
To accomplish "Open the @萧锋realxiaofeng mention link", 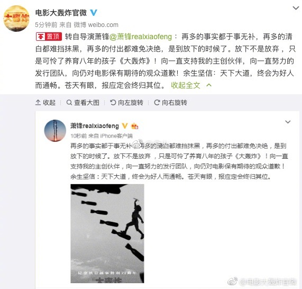I will [x=141, y=37].
